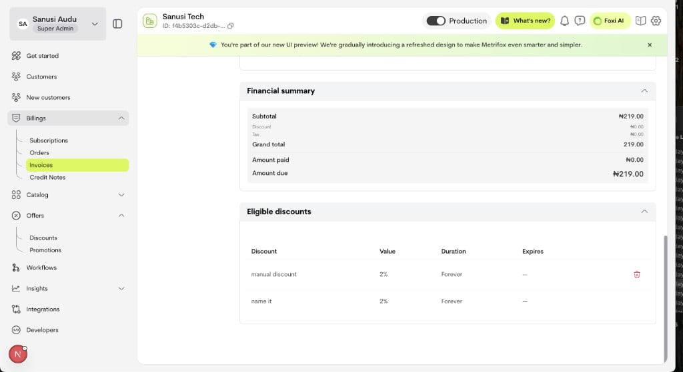Copy the organization ID
The width and height of the screenshot is (683, 372).
coord(230,26)
